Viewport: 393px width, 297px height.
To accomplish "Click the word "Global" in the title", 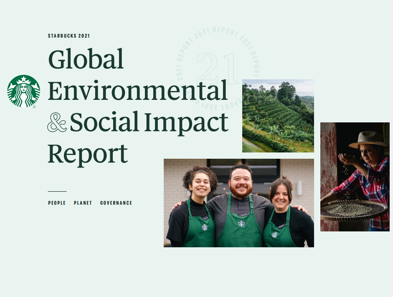I will coord(86,59).
